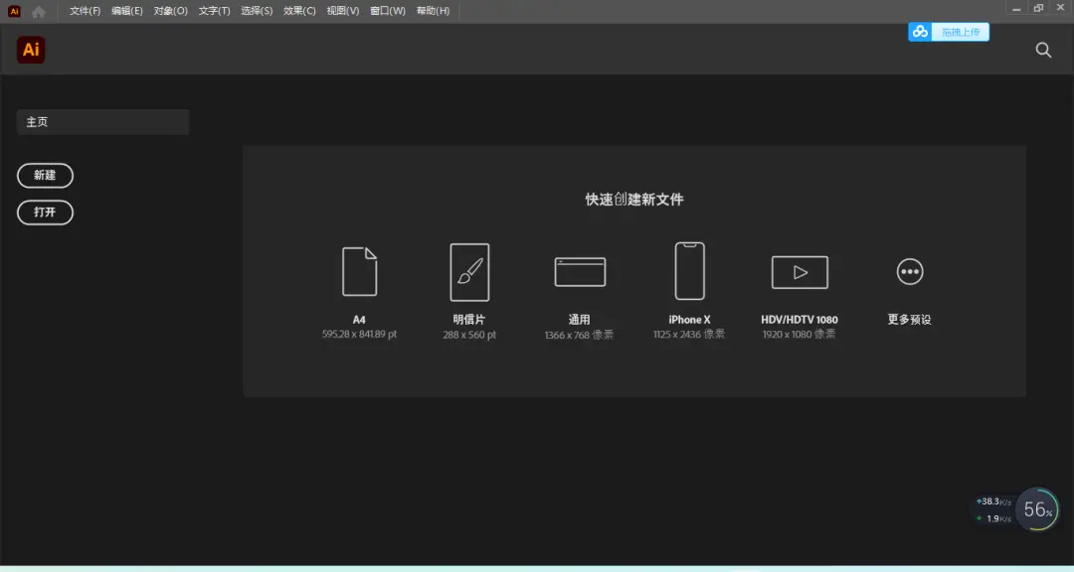Open the 文件(F) menu

86,11
